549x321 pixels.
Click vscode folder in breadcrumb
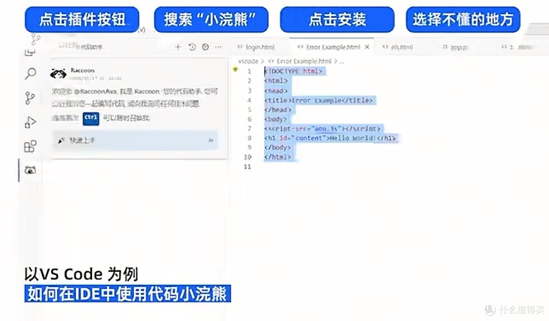[x=248, y=61]
